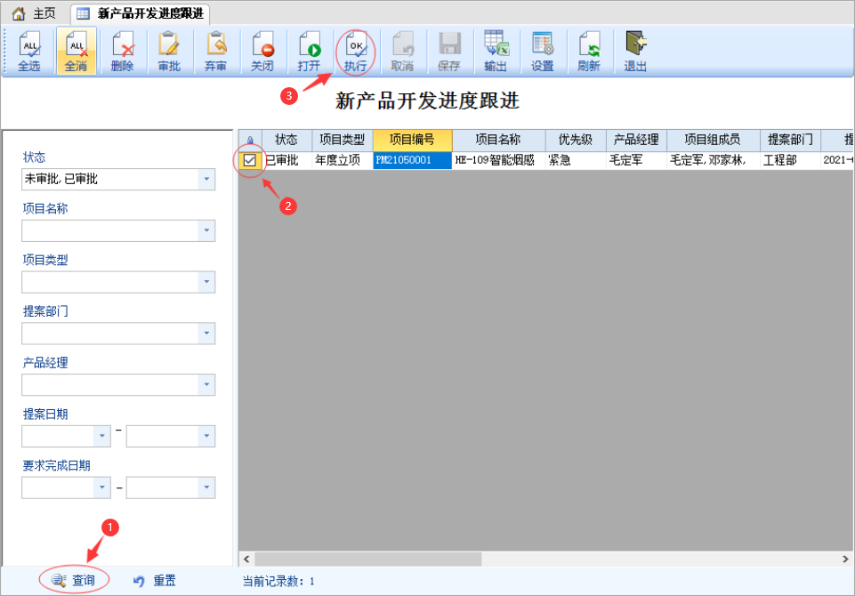The width and height of the screenshot is (855, 596).
Task: Expand the 产品经理 dropdown
Action: pos(206,385)
